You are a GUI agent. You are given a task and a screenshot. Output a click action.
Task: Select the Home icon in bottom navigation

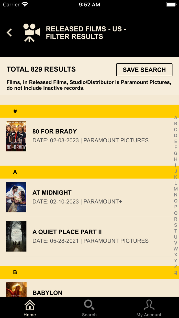[30, 305]
